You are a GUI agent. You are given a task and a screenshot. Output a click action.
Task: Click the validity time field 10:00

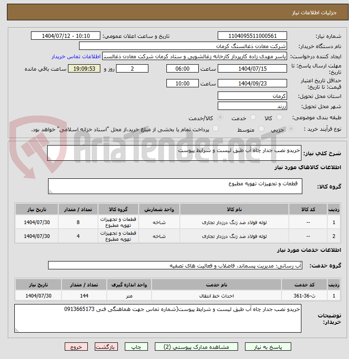click(x=182, y=83)
